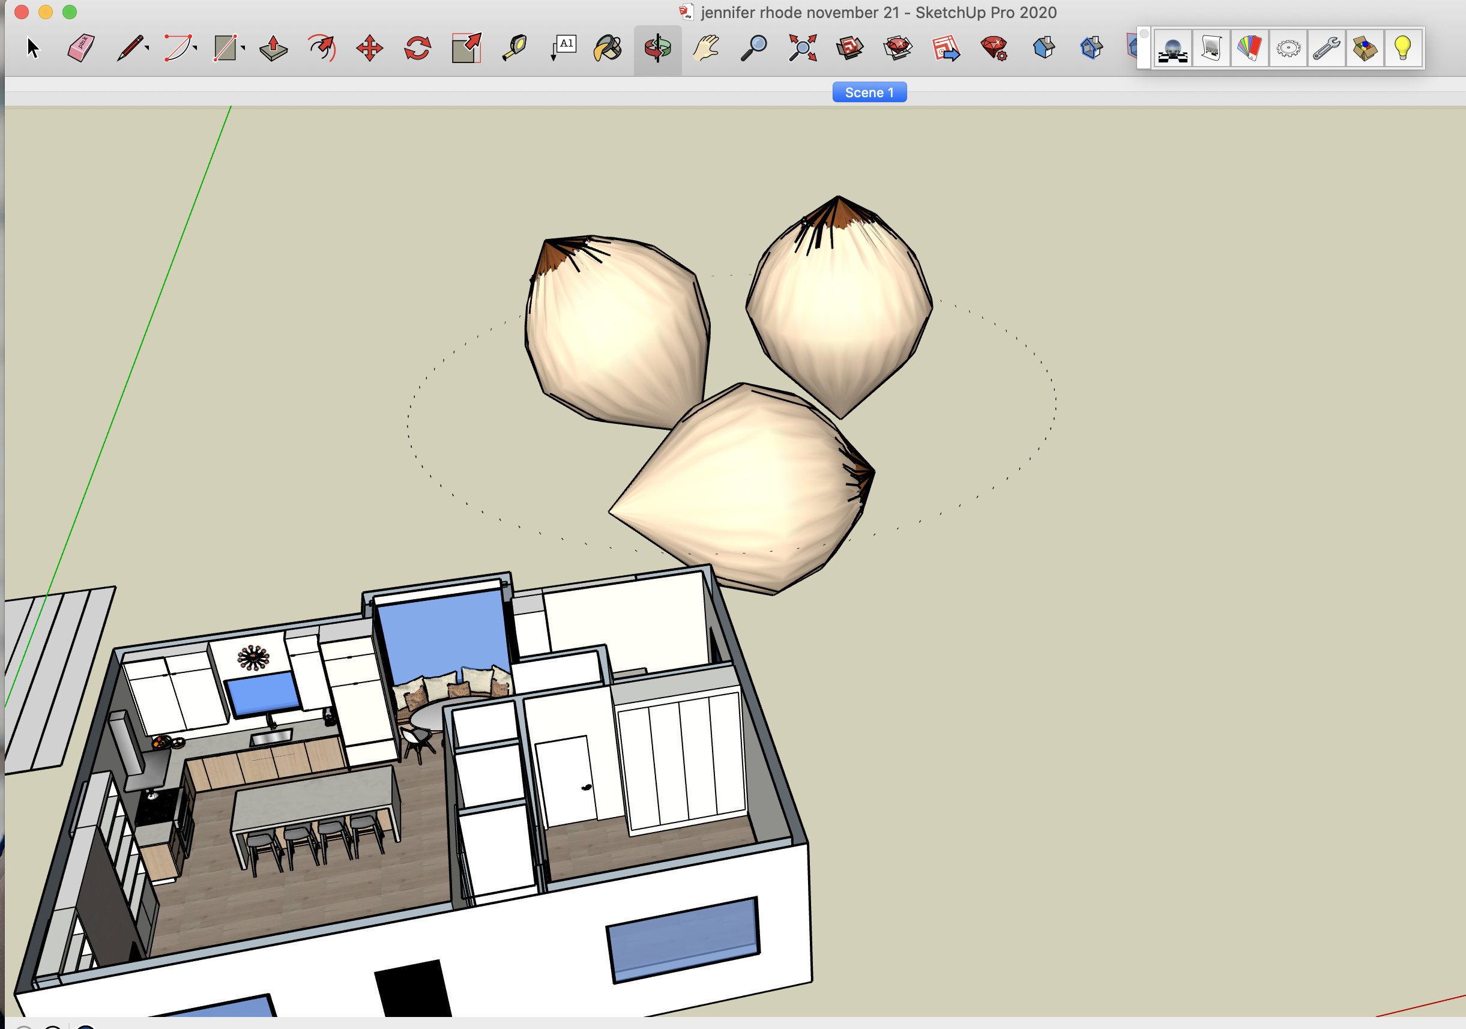Click the black door opening on exterior wall
Screen dimensions: 1466x1029
coord(412,989)
